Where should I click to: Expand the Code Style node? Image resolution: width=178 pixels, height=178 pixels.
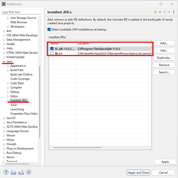click(x=8, y=84)
